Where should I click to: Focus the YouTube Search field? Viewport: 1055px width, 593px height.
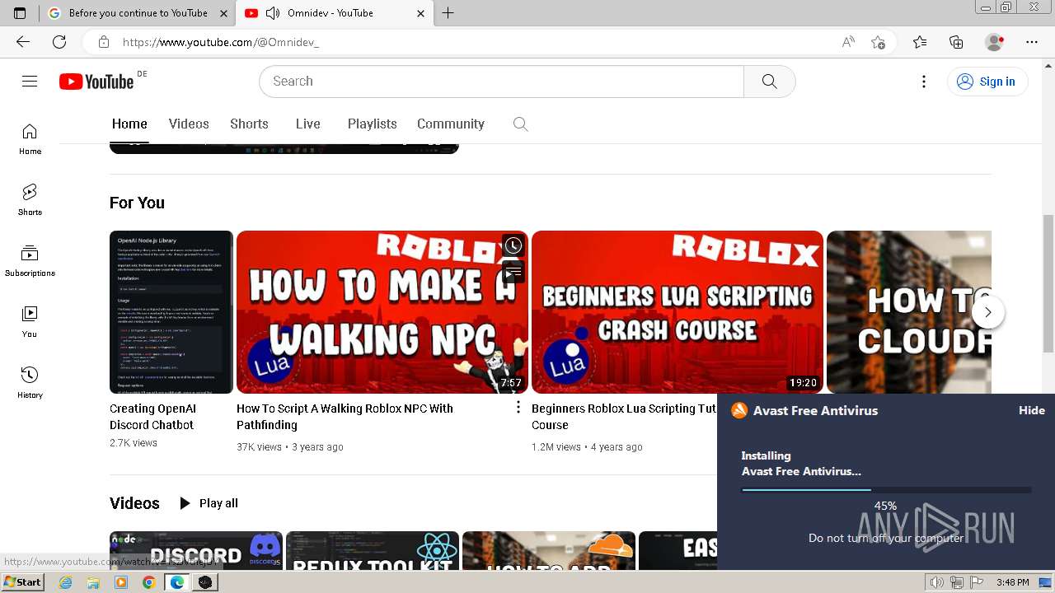pyautogui.click(x=501, y=81)
